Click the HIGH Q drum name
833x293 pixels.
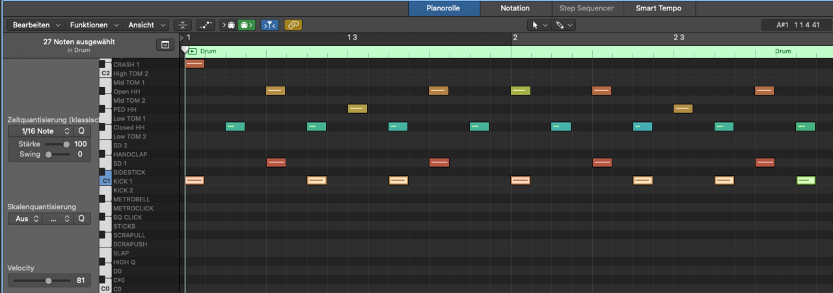pos(124,262)
